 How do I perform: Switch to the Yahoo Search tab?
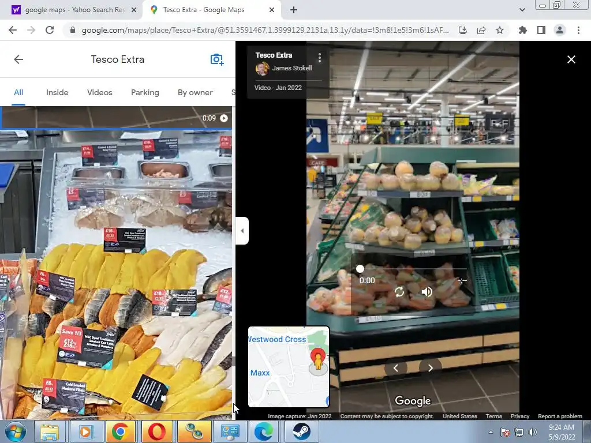coord(74,10)
